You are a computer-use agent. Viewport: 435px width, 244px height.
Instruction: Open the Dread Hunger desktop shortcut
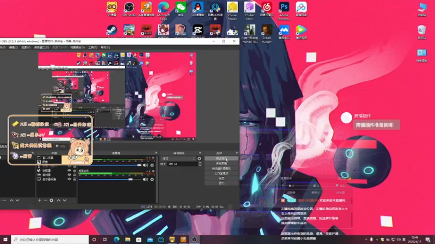[x=266, y=34]
